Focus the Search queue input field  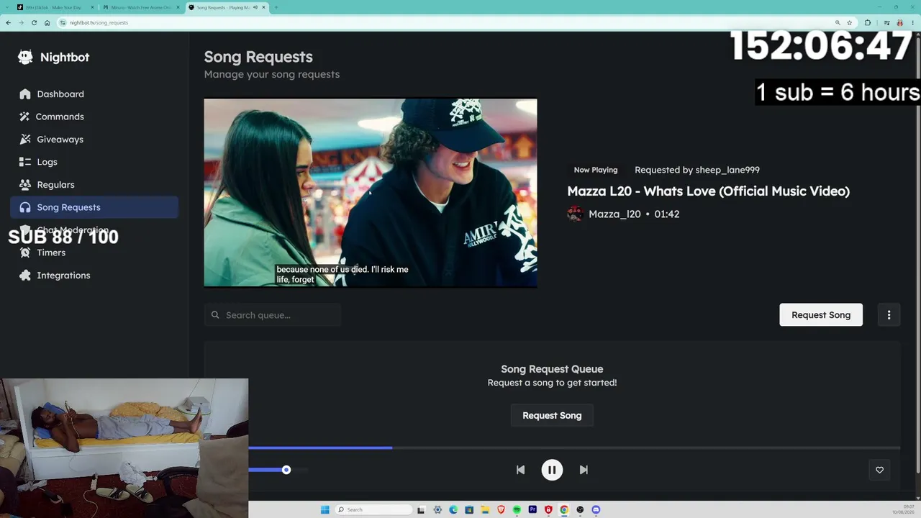coord(273,315)
